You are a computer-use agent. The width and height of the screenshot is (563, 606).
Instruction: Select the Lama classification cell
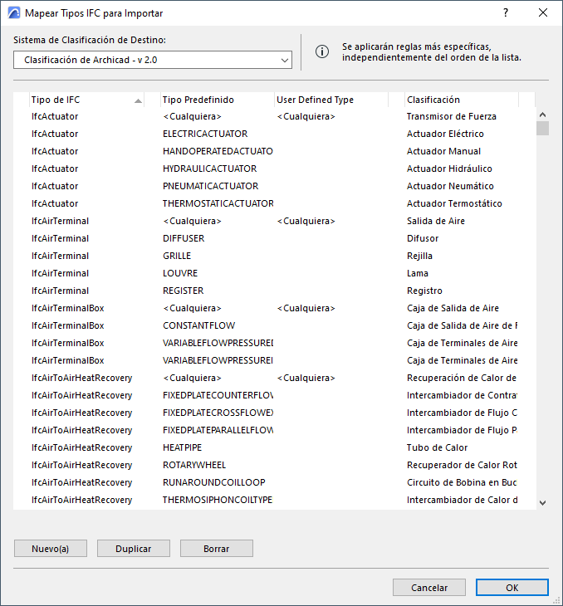coord(417,273)
